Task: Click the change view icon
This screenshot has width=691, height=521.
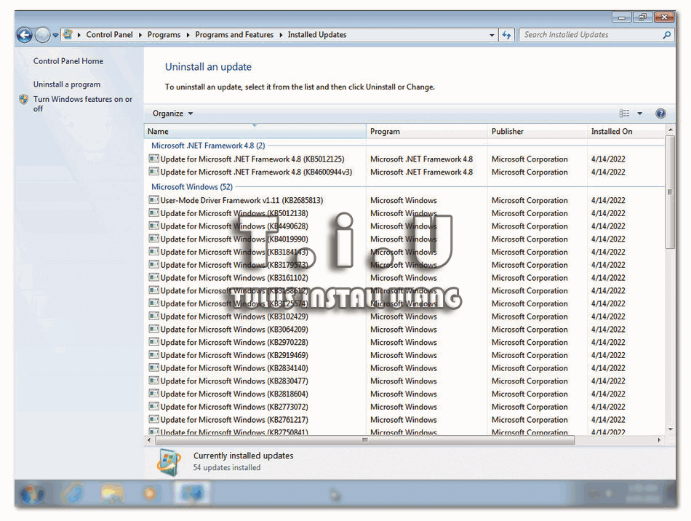Action: [625, 114]
